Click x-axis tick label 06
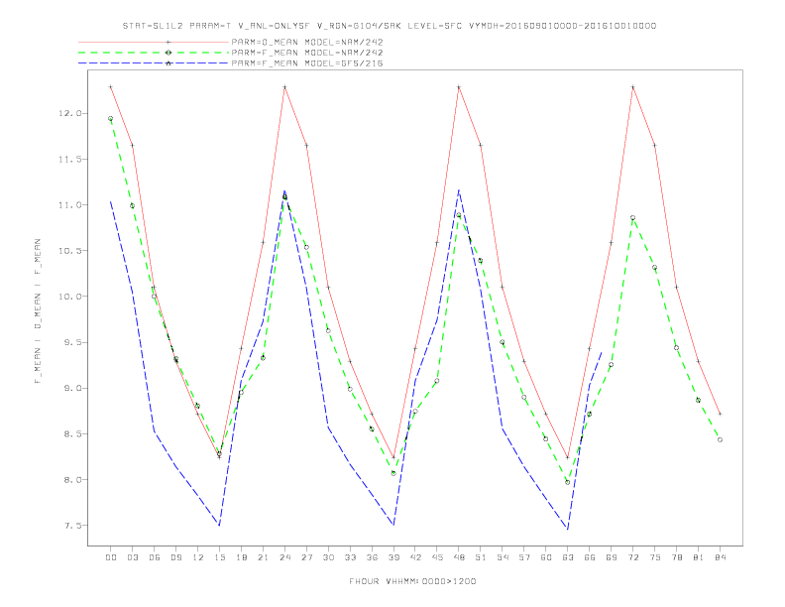The image size is (785, 607). tap(155, 557)
